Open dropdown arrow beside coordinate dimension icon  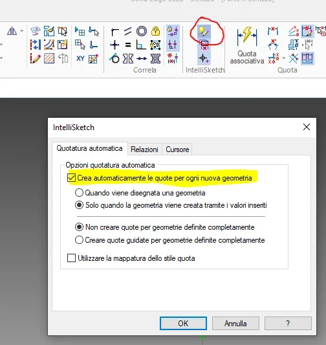[x=283, y=58]
